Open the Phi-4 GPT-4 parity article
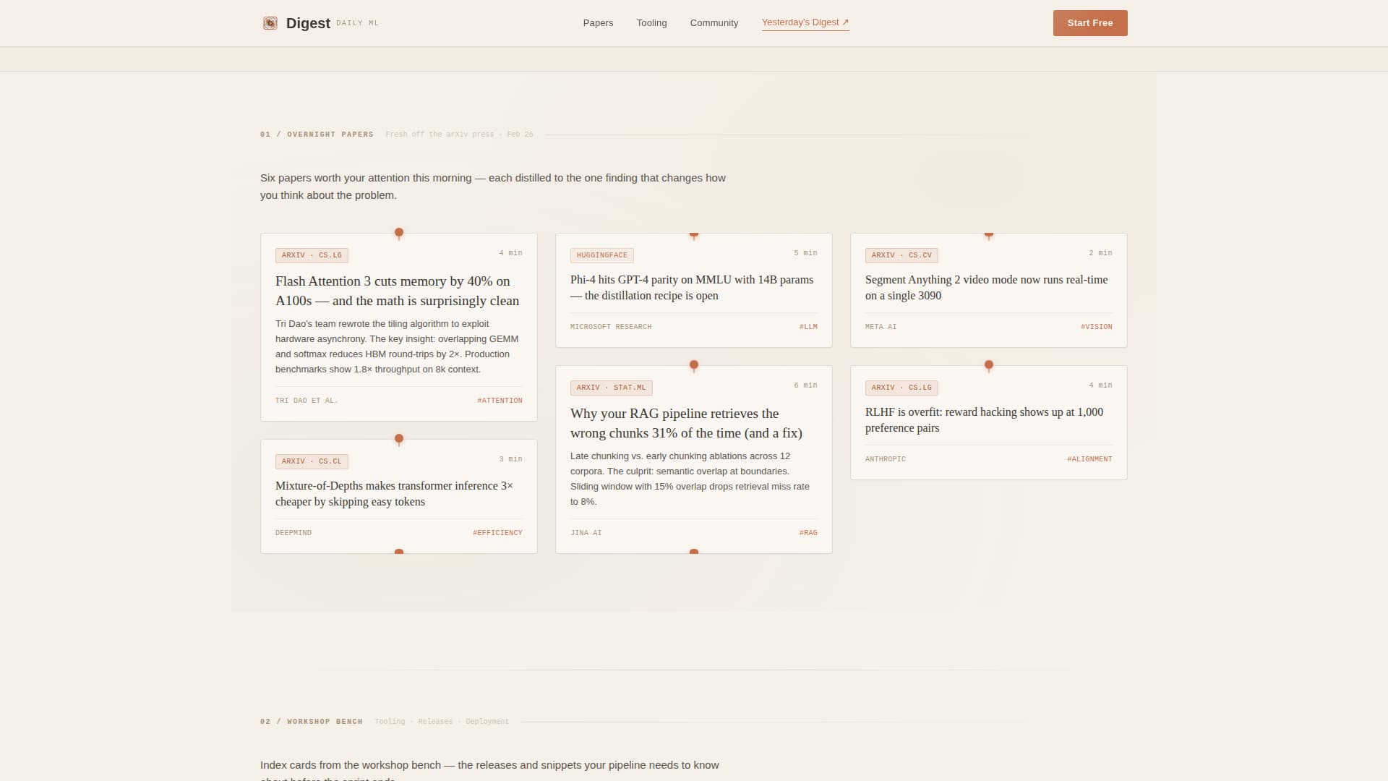1388x781 pixels. coord(691,288)
